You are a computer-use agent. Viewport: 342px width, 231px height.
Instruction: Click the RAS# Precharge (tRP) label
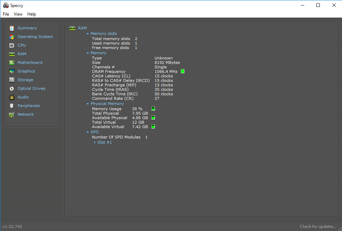pos(114,85)
